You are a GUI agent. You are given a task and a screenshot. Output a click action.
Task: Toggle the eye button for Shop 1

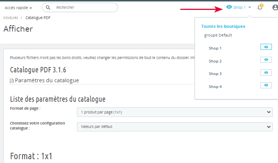click(266, 47)
